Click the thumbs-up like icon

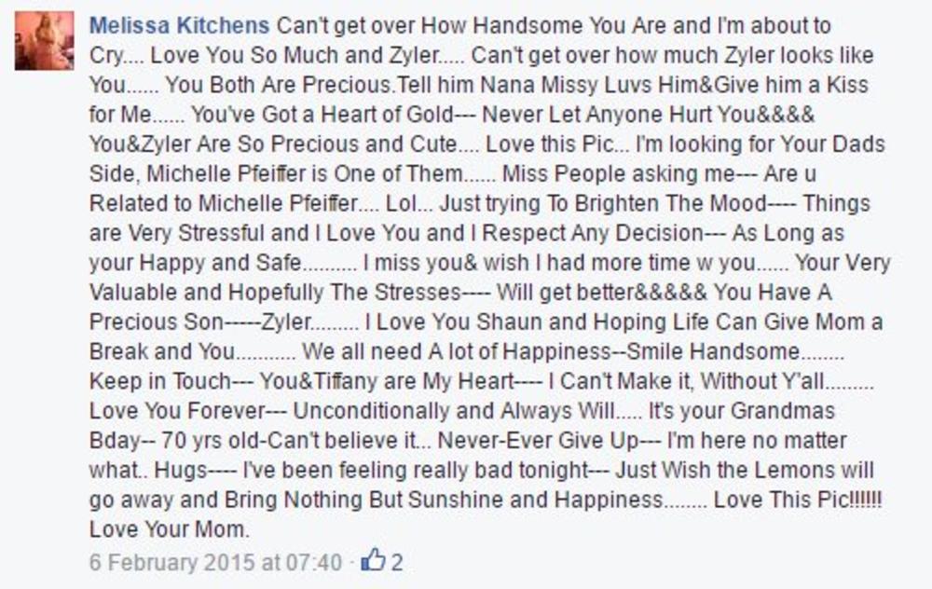coord(372,561)
